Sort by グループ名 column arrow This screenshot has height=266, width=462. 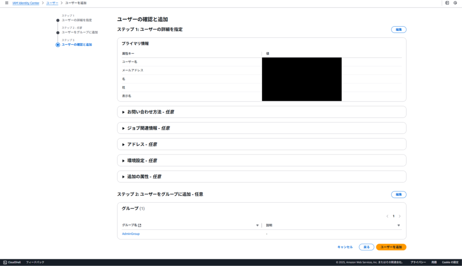pyautogui.click(x=257, y=225)
